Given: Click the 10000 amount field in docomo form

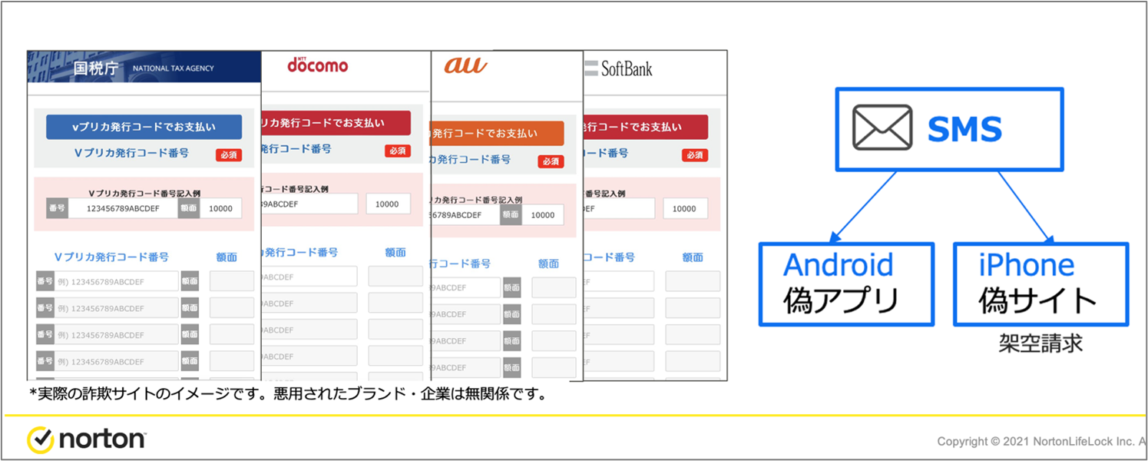Looking at the screenshot, I should point(388,204).
